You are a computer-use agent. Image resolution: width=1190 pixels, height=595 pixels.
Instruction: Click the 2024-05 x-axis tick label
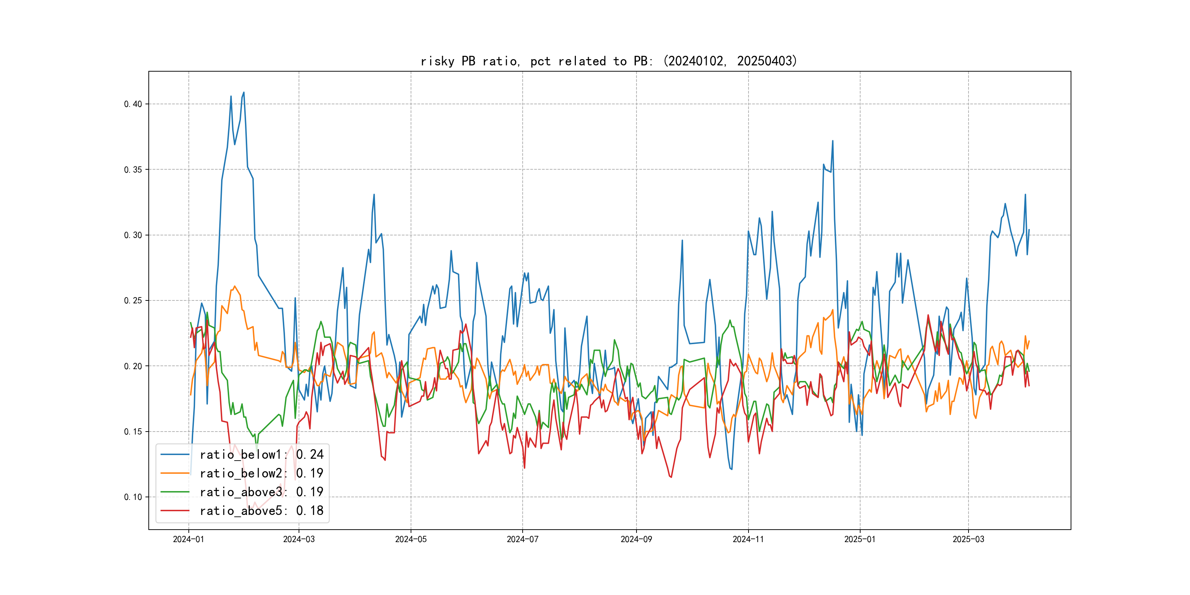411,539
